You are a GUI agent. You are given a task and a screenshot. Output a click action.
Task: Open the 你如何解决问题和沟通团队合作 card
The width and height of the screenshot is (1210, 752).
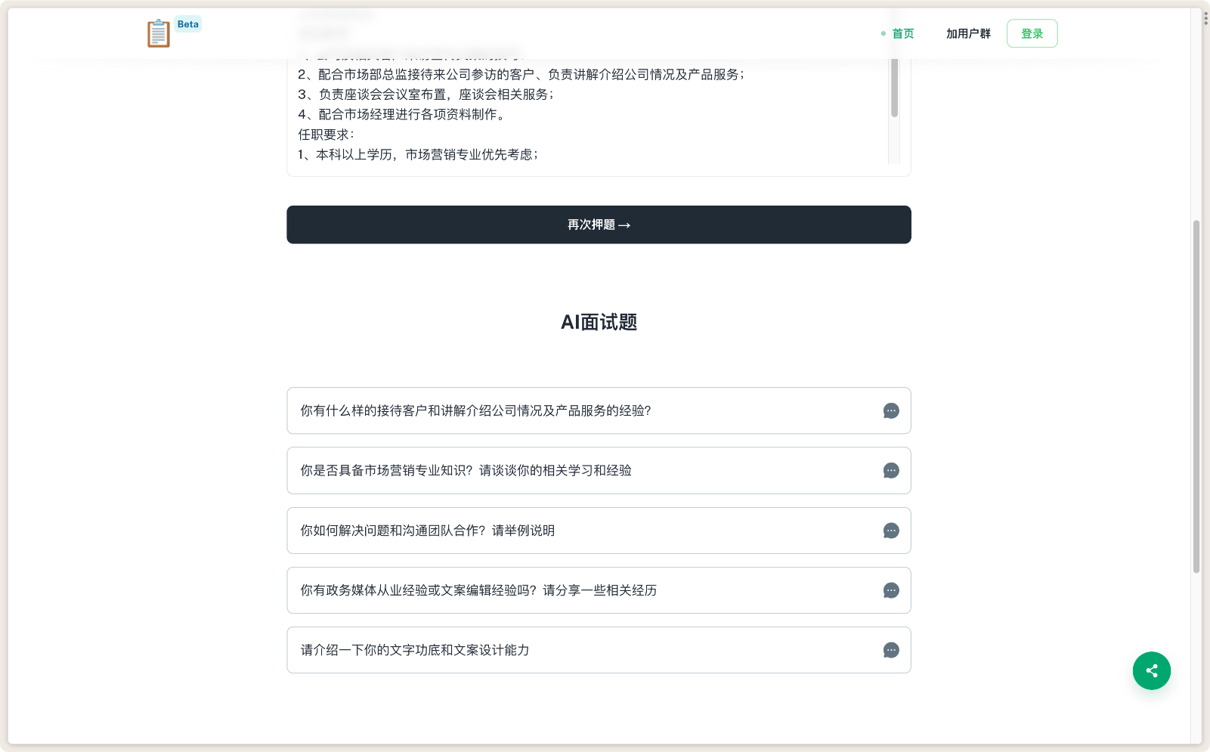click(x=529, y=530)
